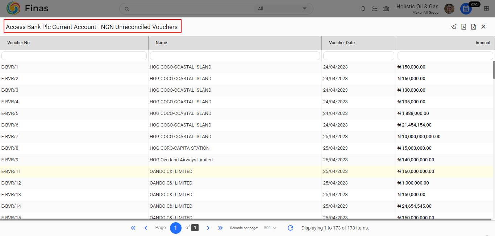Open the user profile avatar
The height and width of the screenshot is (236, 495).
(x=449, y=9)
